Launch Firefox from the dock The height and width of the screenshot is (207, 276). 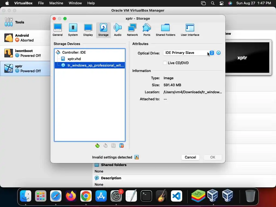click(x=71, y=196)
